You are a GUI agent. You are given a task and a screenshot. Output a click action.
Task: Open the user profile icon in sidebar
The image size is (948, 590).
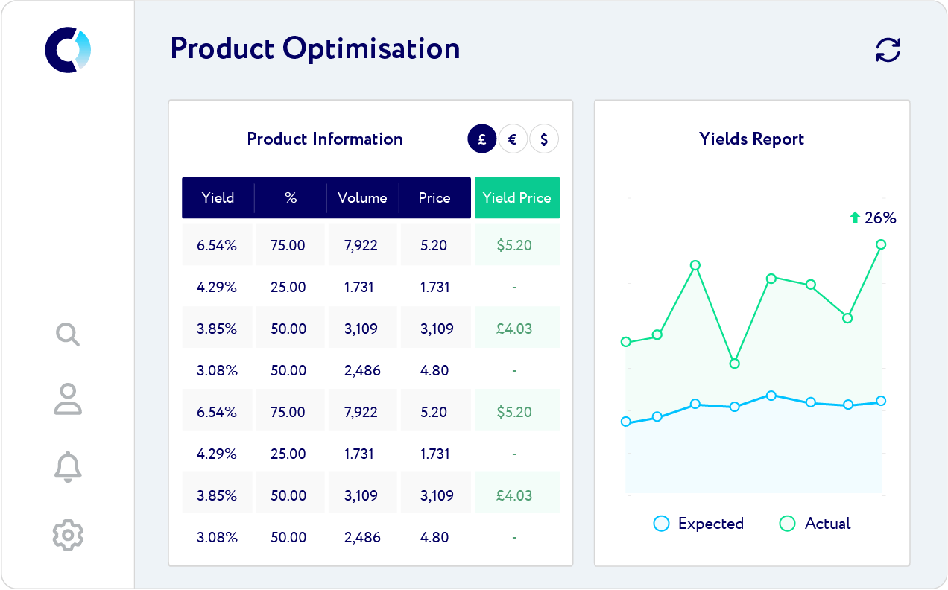pyautogui.click(x=68, y=399)
